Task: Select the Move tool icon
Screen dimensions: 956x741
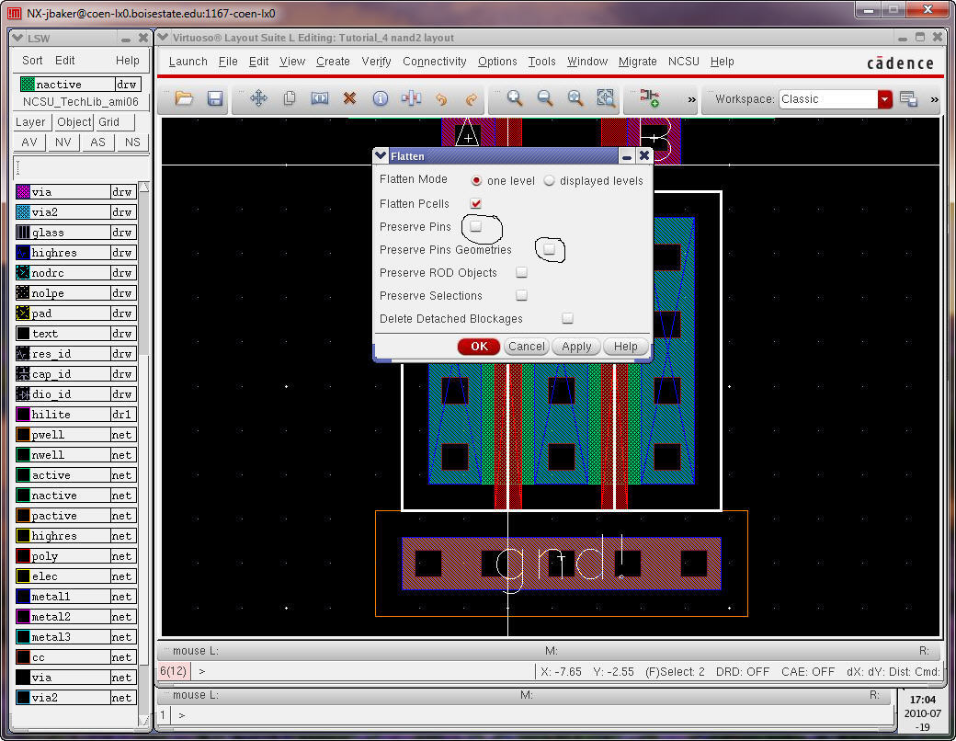Action: (x=258, y=98)
